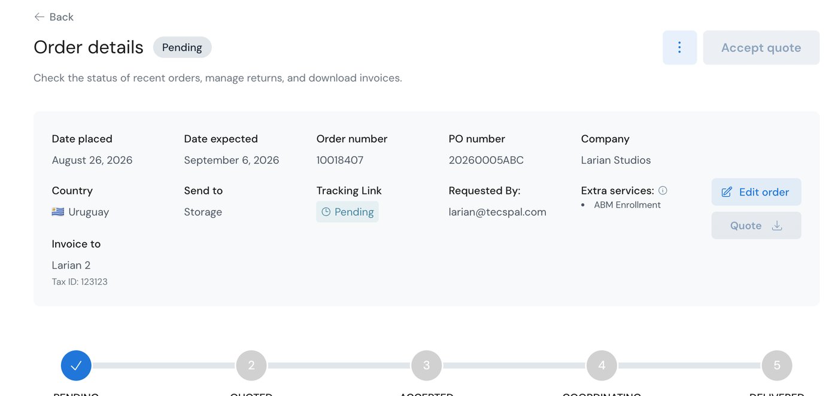Click PO number 20260005ABC
Viewport: 838px width, 396px height.
486,160
